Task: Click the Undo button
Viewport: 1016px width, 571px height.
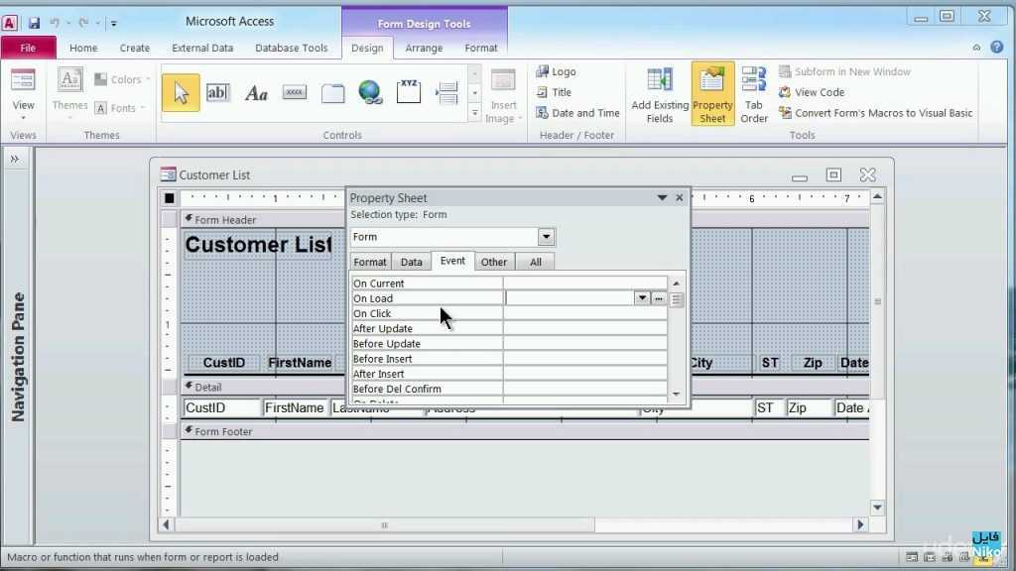Action: 56,23
